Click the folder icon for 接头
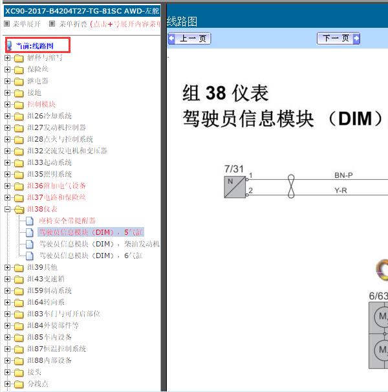The height and width of the screenshot is (392, 388). (19, 372)
